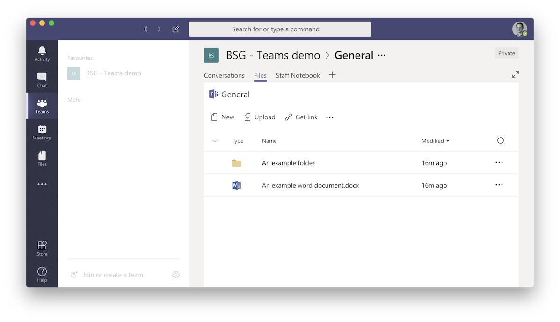Image resolution: width=560 pixels, height=322 pixels.
Task: Refresh the file list
Action: [x=501, y=140]
